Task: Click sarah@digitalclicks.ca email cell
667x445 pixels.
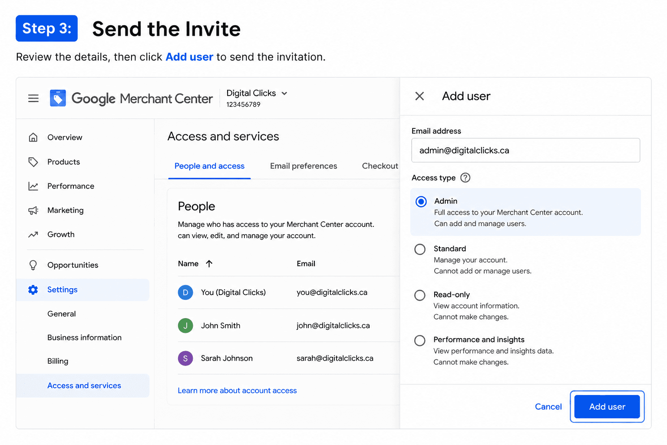Action: [x=335, y=359]
